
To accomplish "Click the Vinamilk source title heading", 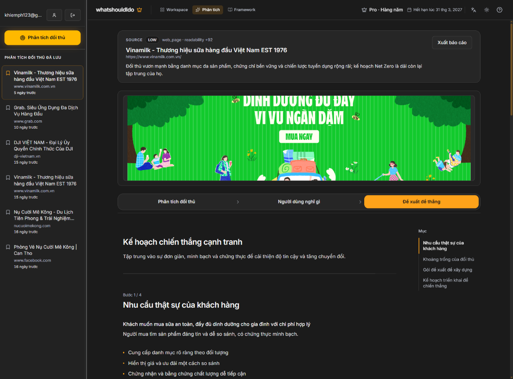I will (x=206, y=50).
